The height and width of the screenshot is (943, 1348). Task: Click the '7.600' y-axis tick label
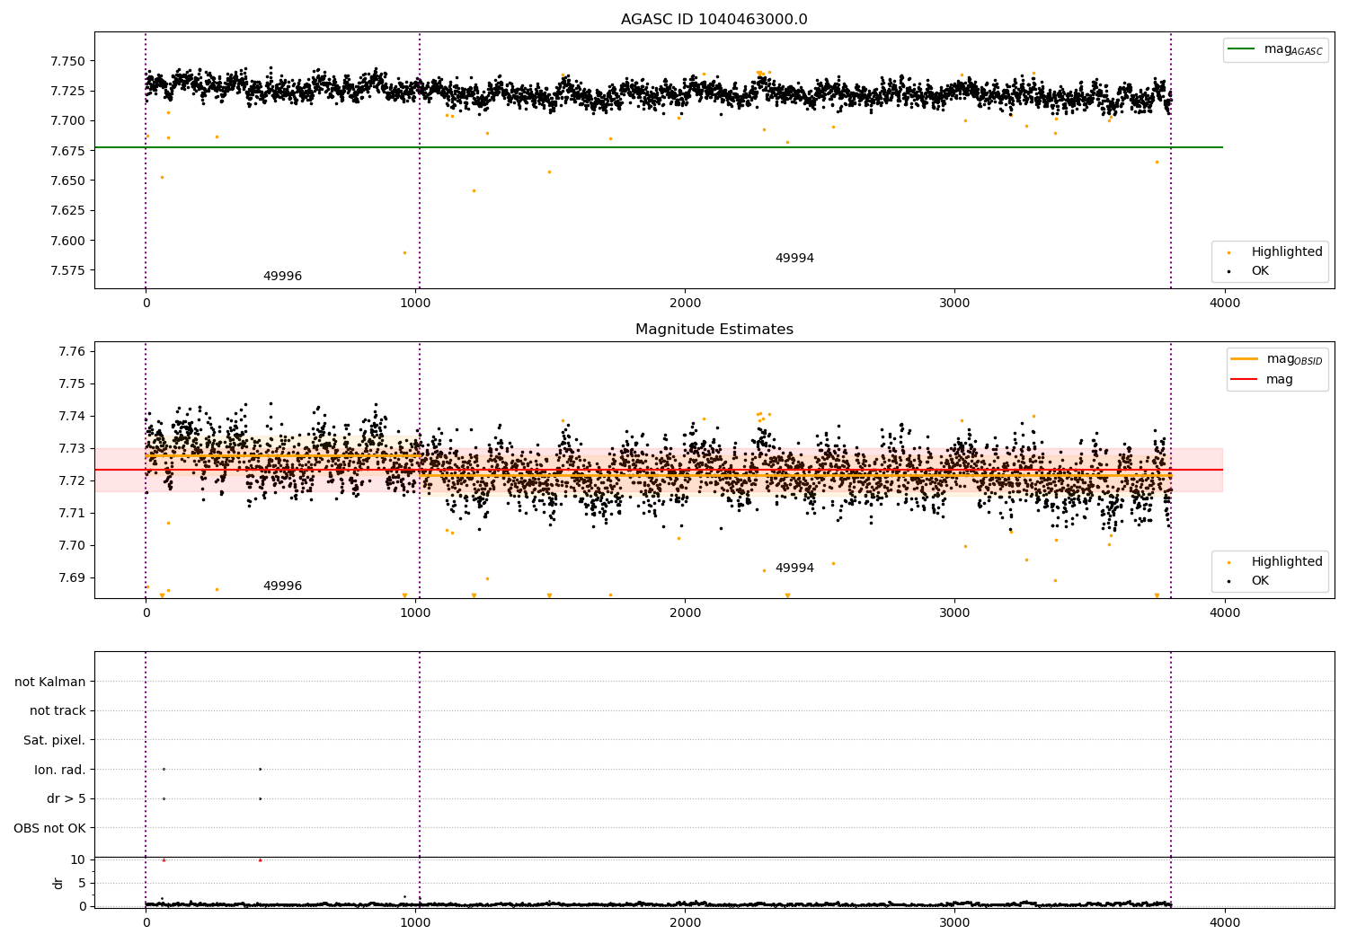click(x=67, y=241)
